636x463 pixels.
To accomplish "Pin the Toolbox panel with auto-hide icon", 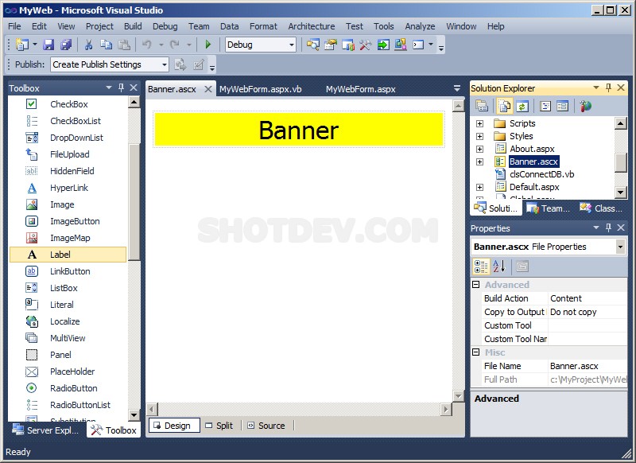I will pyautogui.click(x=122, y=88).
